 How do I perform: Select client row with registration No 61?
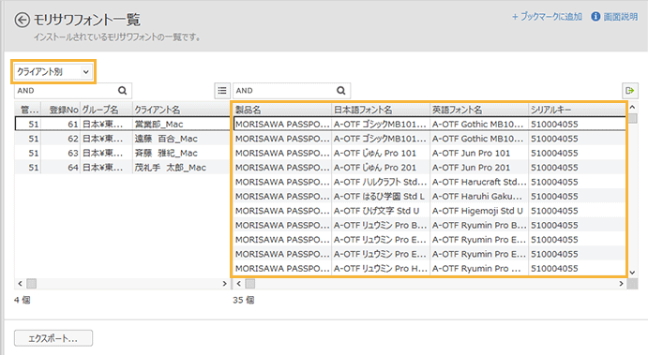122,124
